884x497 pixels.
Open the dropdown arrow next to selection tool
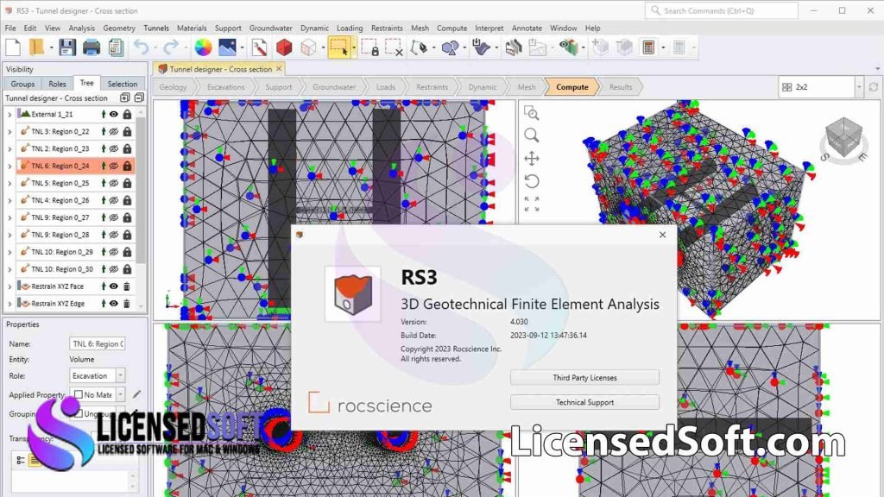coord(354,47)
